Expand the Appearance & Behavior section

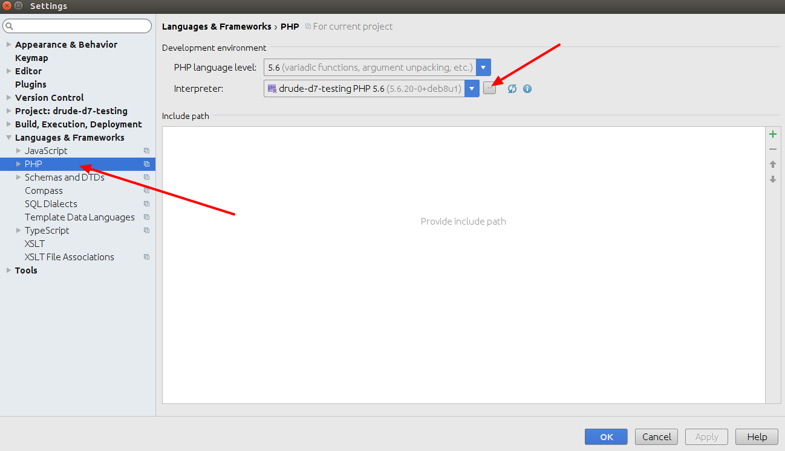point(8,45)
